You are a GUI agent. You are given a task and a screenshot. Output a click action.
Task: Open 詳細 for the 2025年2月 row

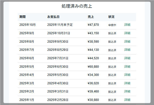127,91
